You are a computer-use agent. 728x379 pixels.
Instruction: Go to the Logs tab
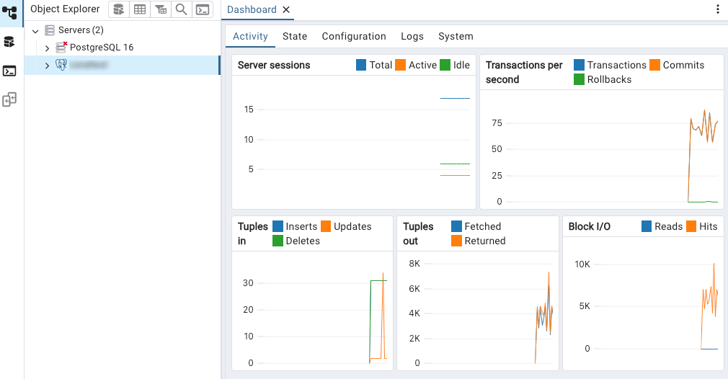pos(412,36)
